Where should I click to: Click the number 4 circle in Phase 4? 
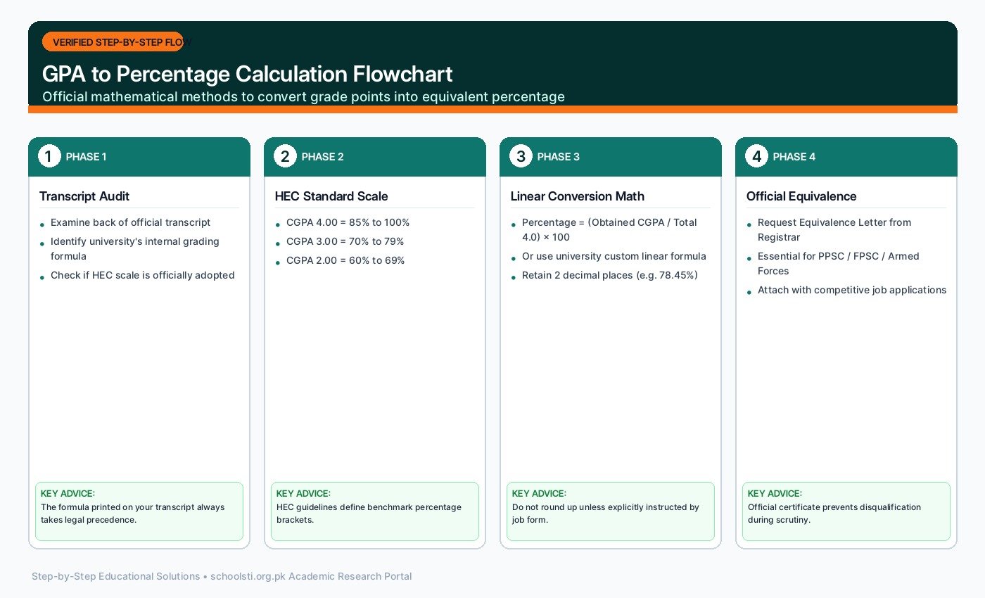pos(756,156)
